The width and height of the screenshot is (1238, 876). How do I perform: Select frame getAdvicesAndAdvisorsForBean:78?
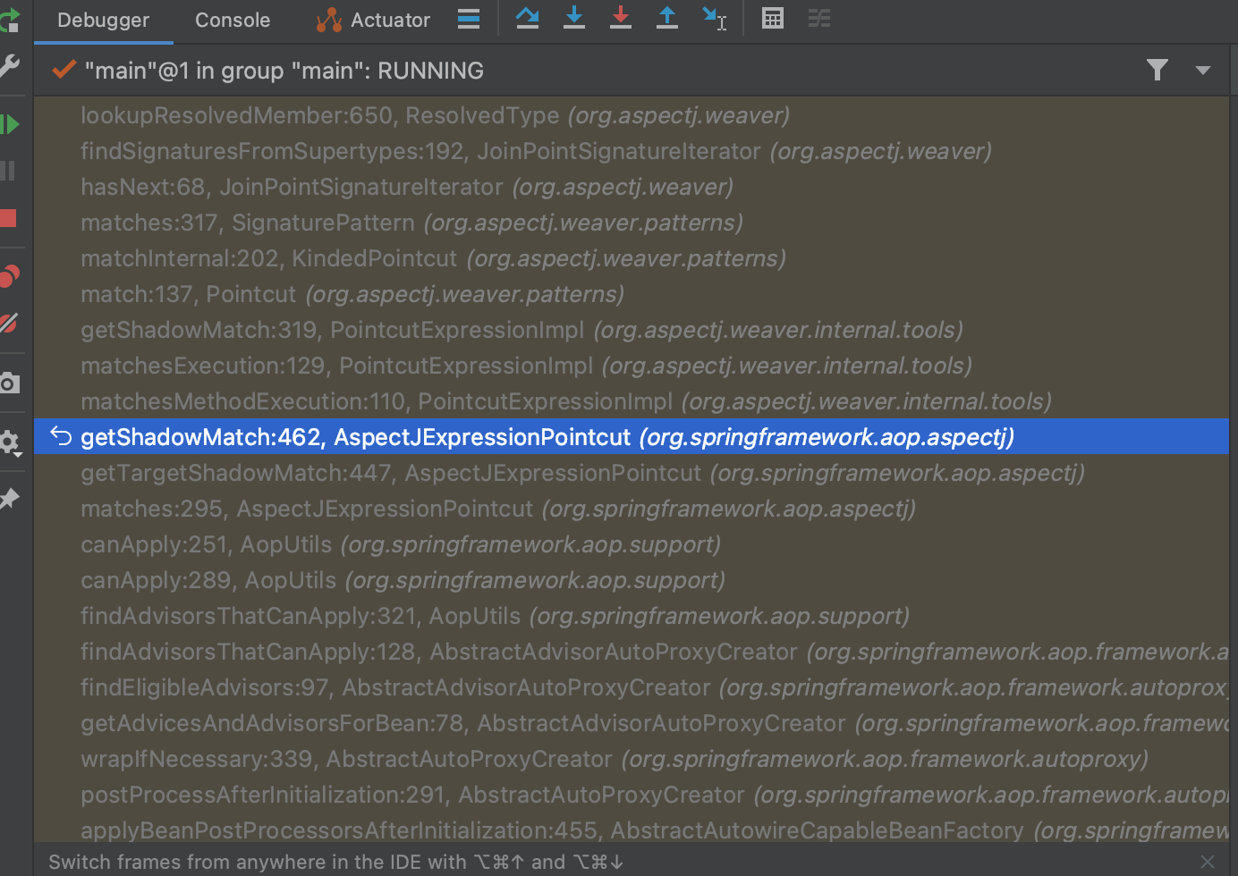[631, 723]
